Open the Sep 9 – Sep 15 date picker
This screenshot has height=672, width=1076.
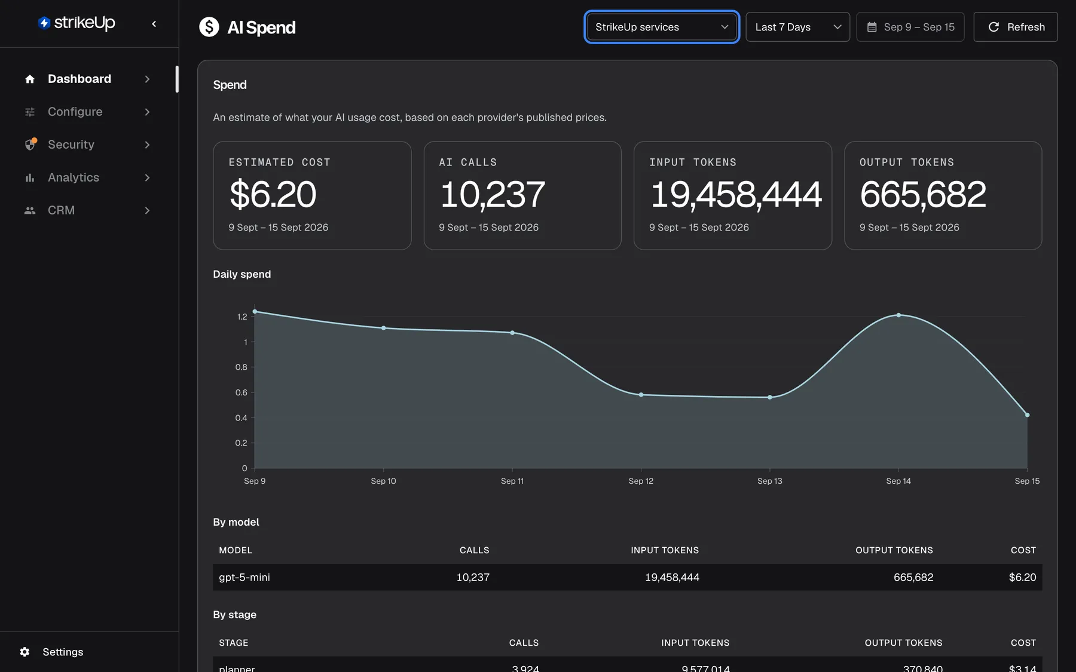[x=910, y=27]
